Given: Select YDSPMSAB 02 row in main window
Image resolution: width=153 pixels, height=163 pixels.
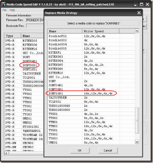Looking at the screenshot, I should click(x=24, y=135).
